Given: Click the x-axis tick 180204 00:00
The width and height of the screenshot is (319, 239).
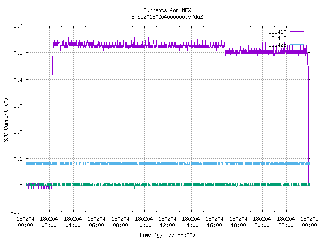Looking at the screenshot, I should (x=25, y=222).
